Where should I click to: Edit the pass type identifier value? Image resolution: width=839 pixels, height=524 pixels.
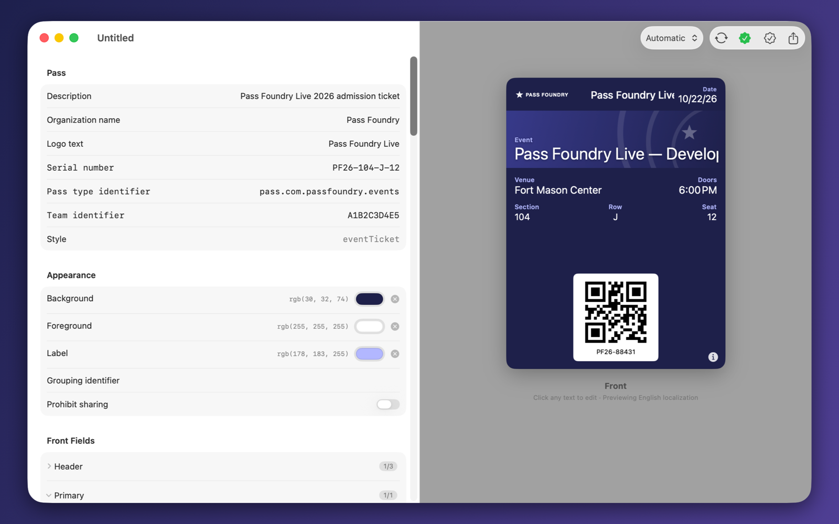329,191
